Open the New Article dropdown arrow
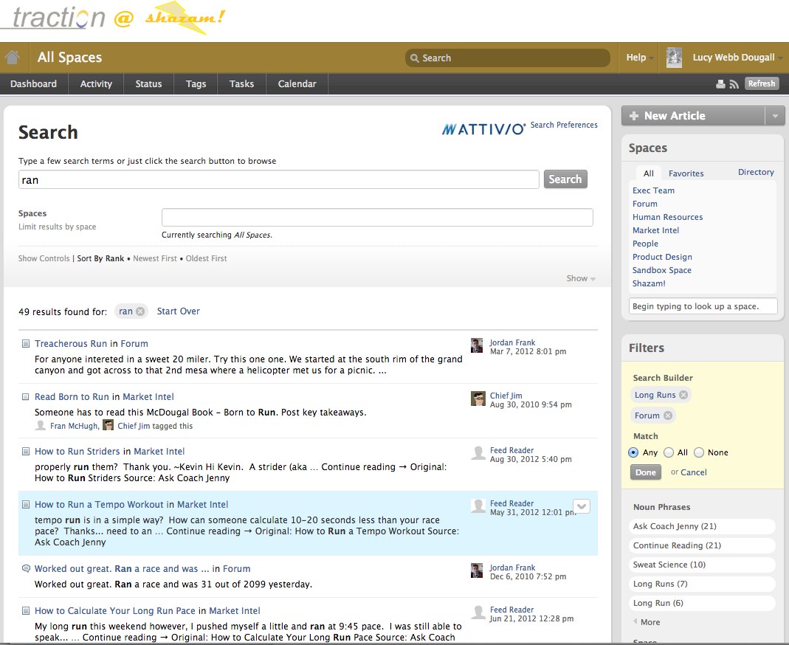Viewport: 789px width, 645px height. (774, 116)
